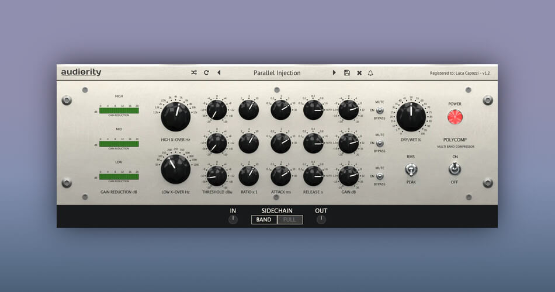Viewport: 555px width, 292px height.
Task: Click the reload preset icon
Action: coord(206,73)
